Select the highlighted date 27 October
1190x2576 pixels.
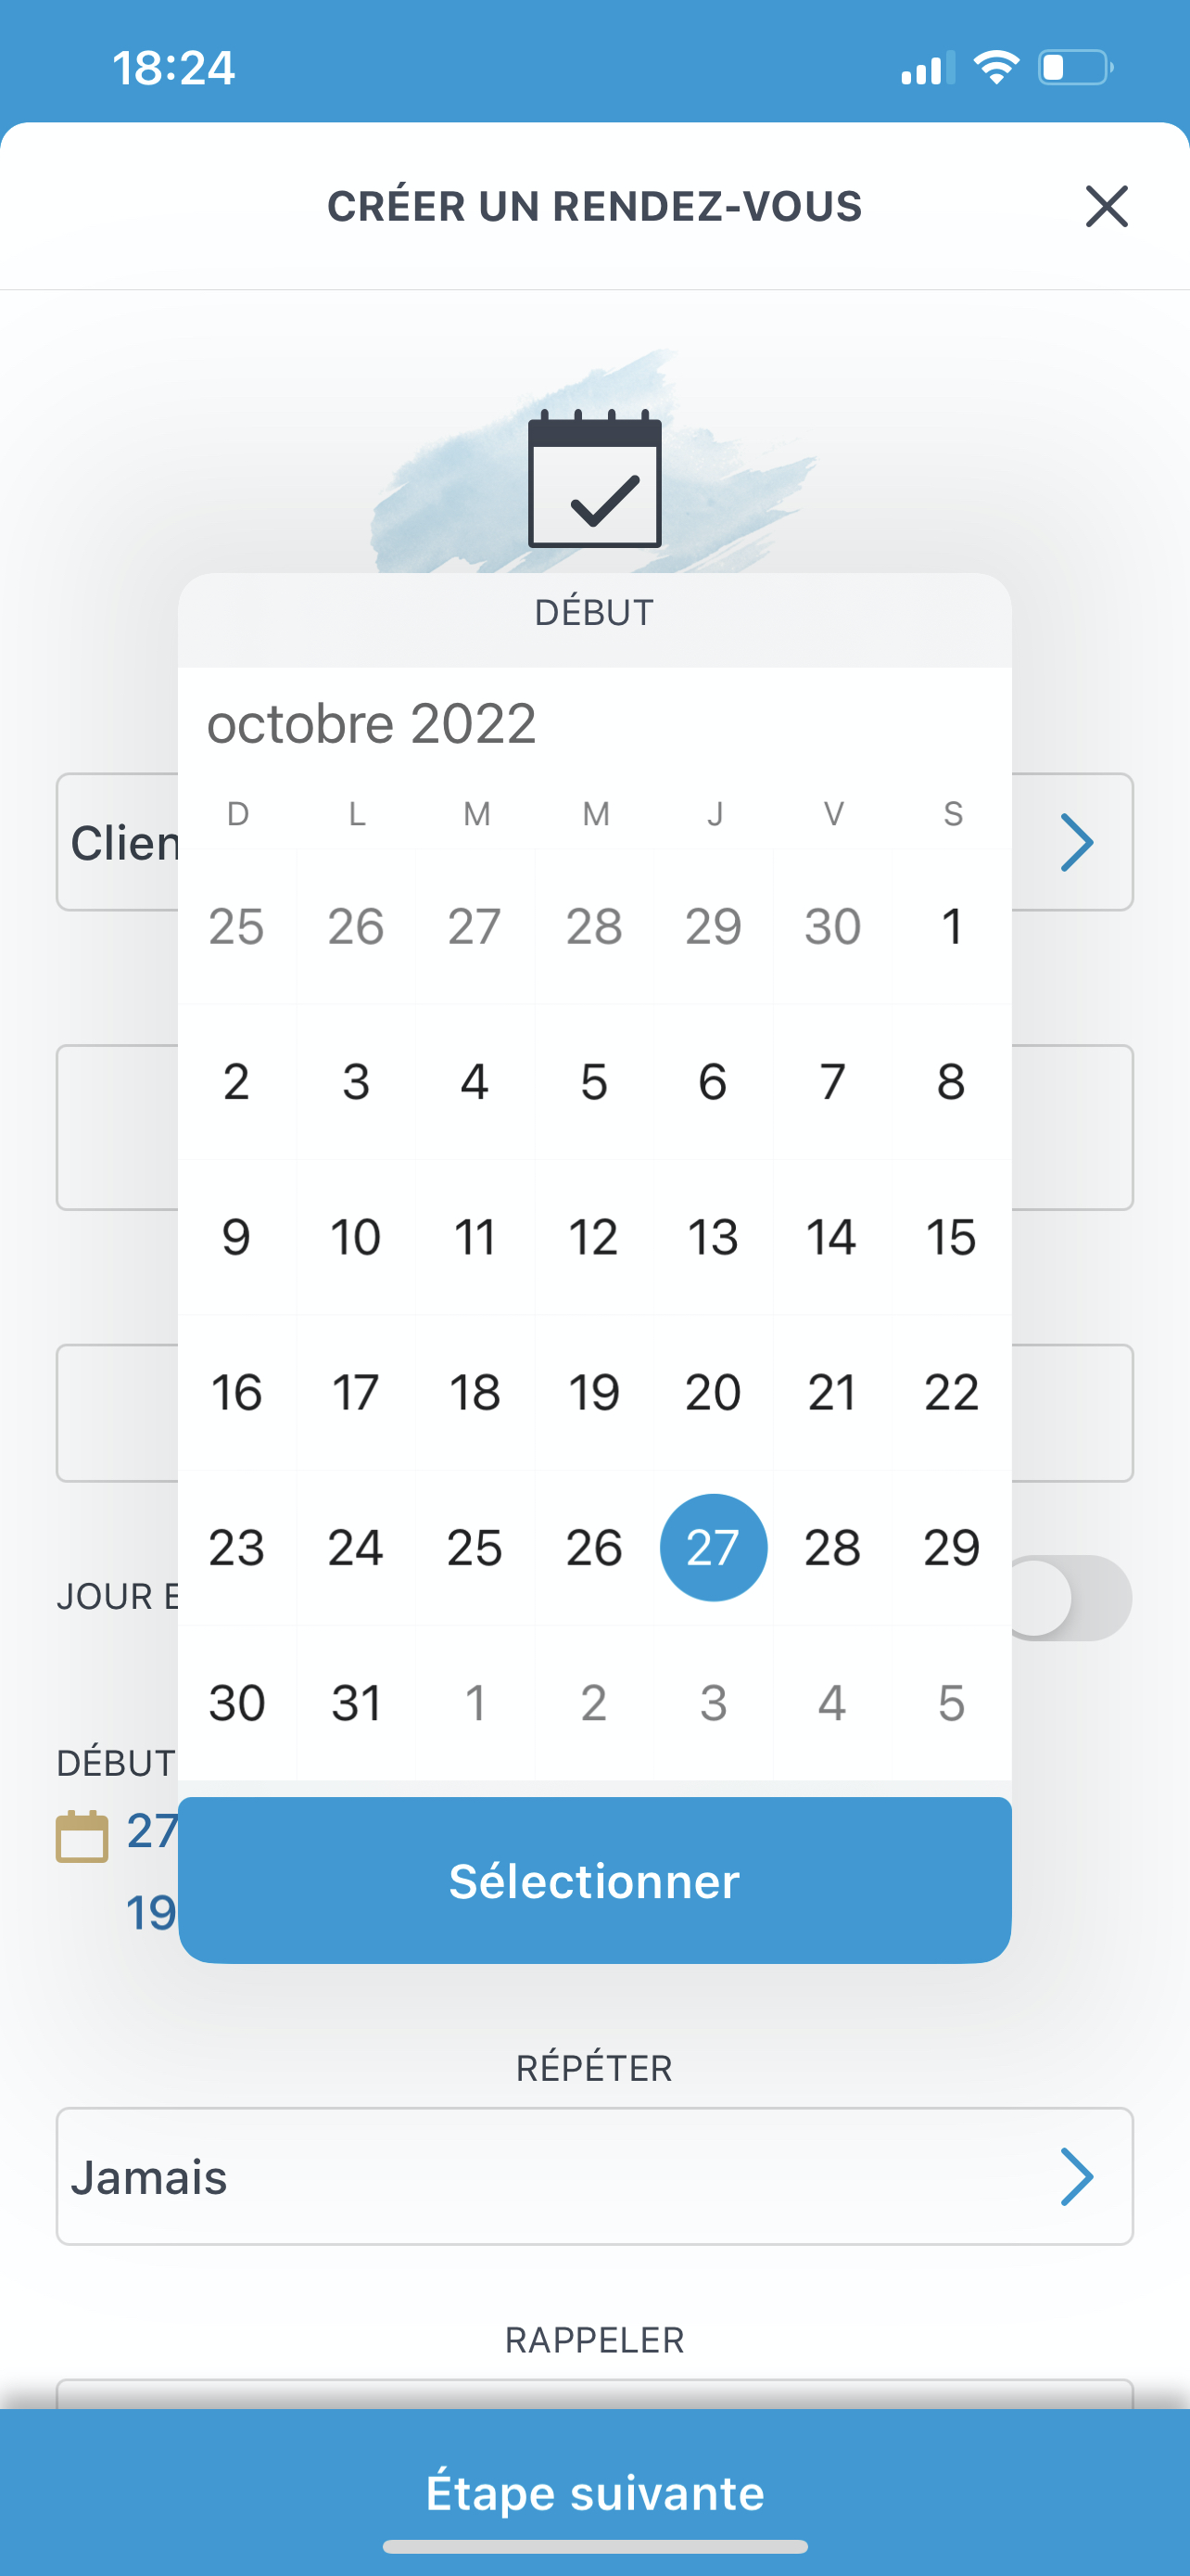pyautogui.click(x=714, y=1547)
